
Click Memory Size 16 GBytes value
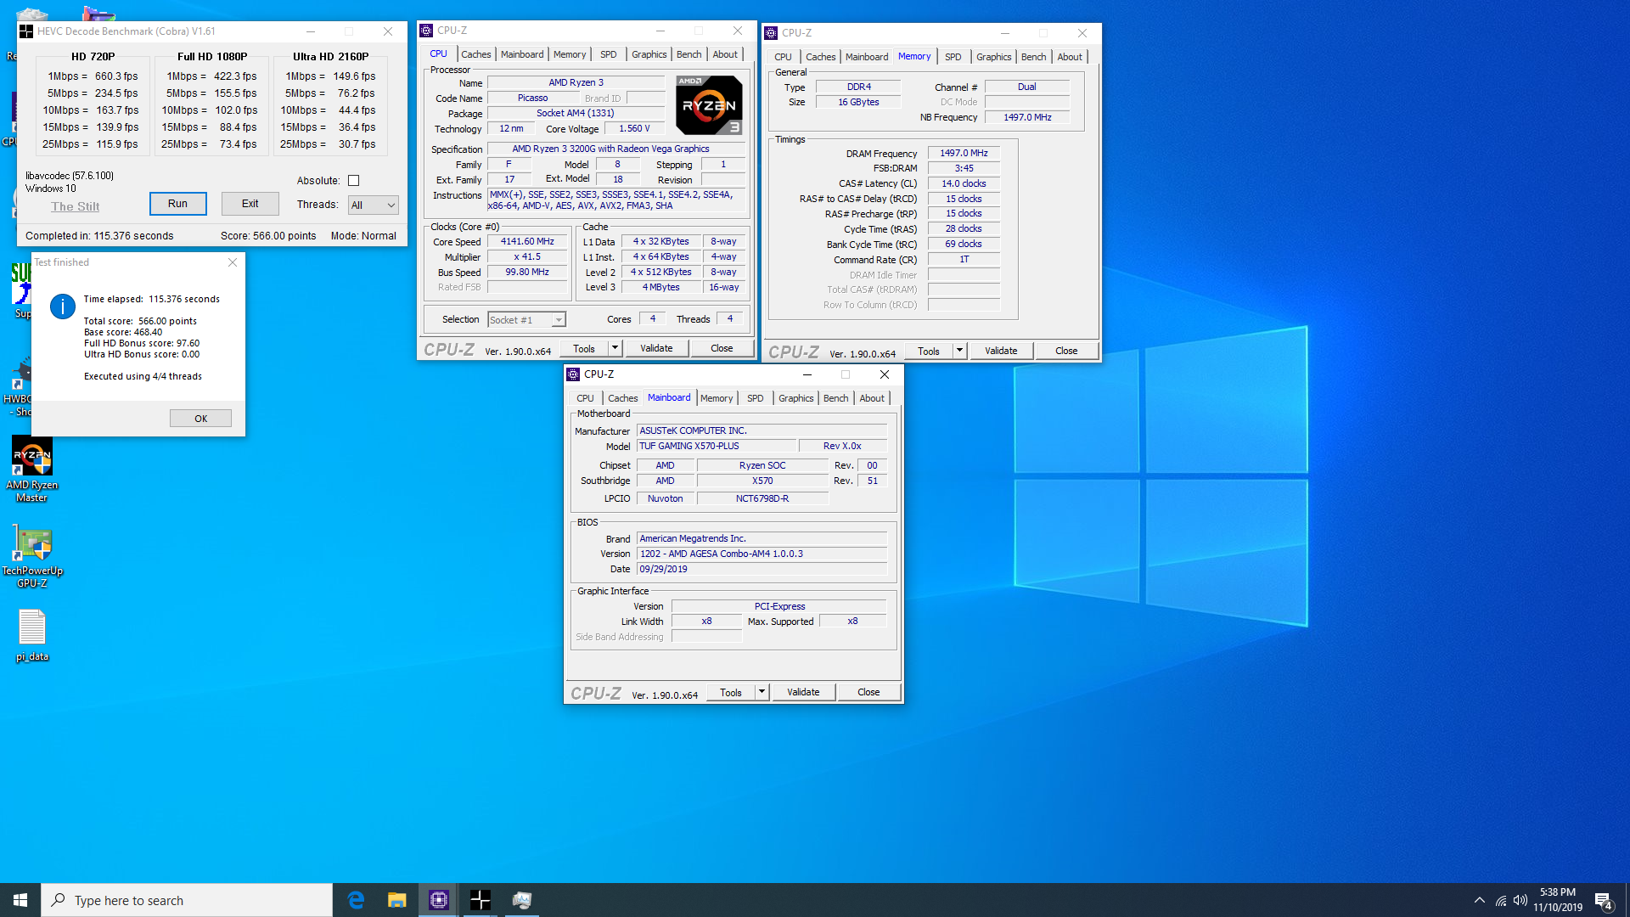click(x=858, y=102)
